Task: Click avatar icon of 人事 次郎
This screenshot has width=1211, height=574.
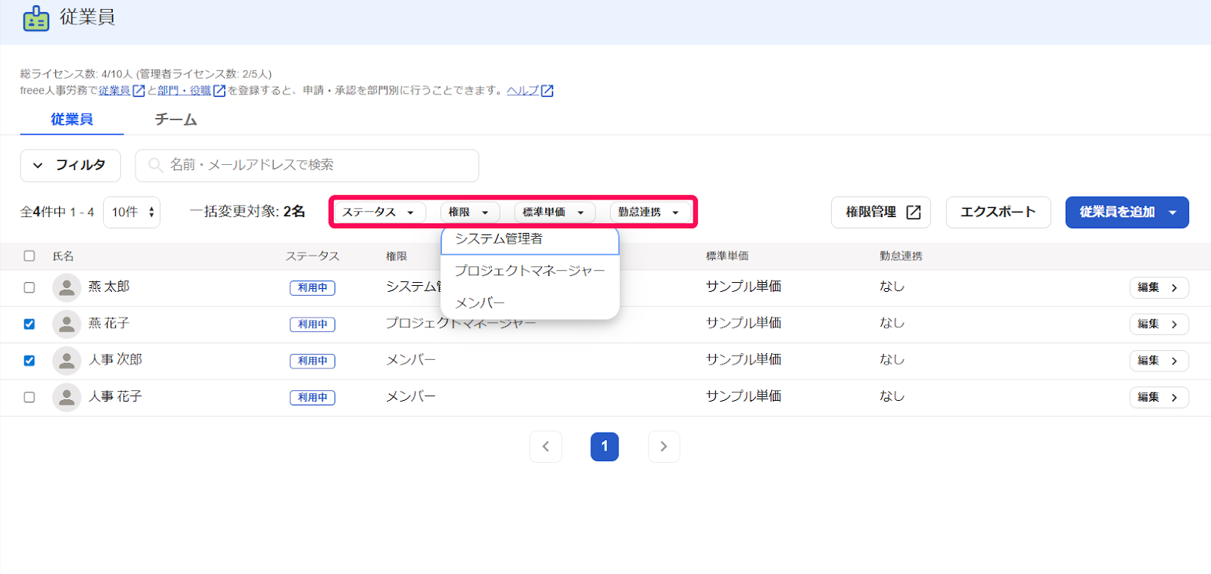Action: [67, 361]
